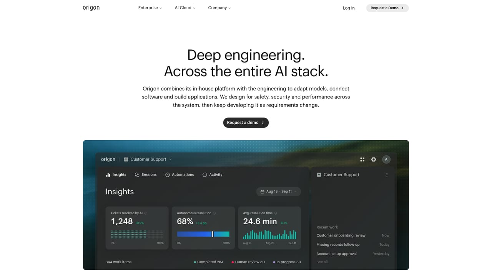The width and height of the screenshot is (492, 276).
Task: Open the Missing records follow-up item
Action: click(353, 245)
